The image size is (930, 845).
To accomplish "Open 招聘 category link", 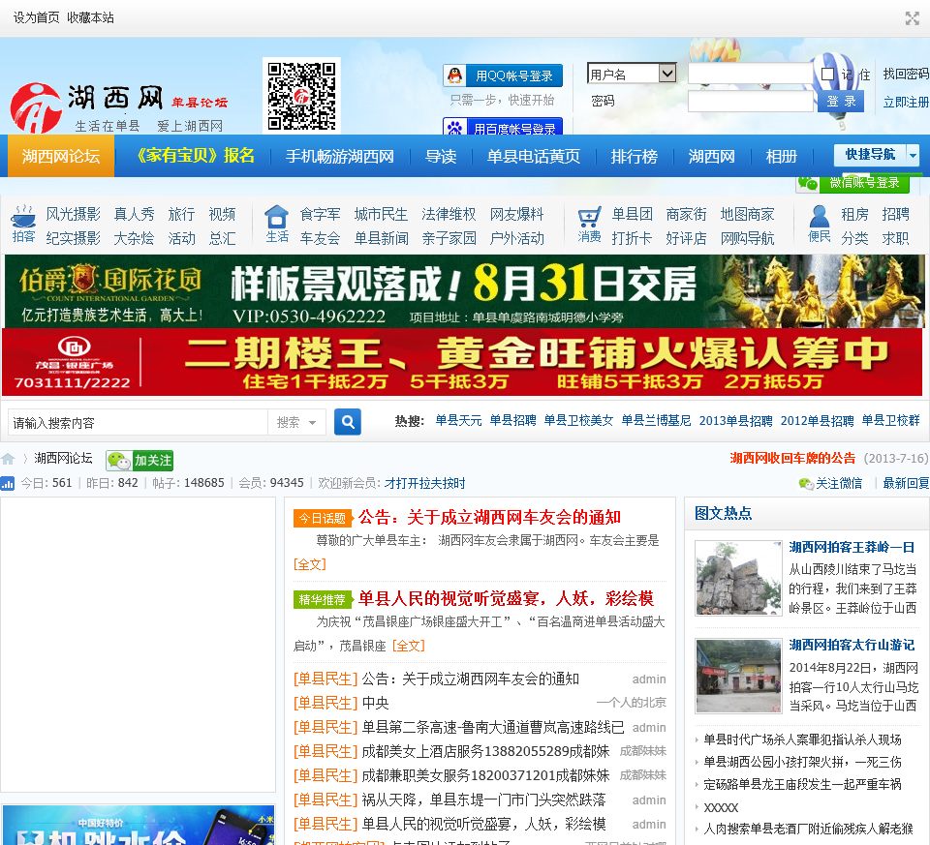I will (x=895, y=214).
